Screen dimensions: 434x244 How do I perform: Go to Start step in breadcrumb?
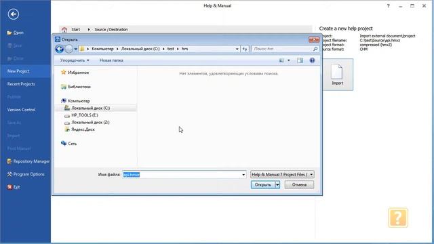(75, 29)
